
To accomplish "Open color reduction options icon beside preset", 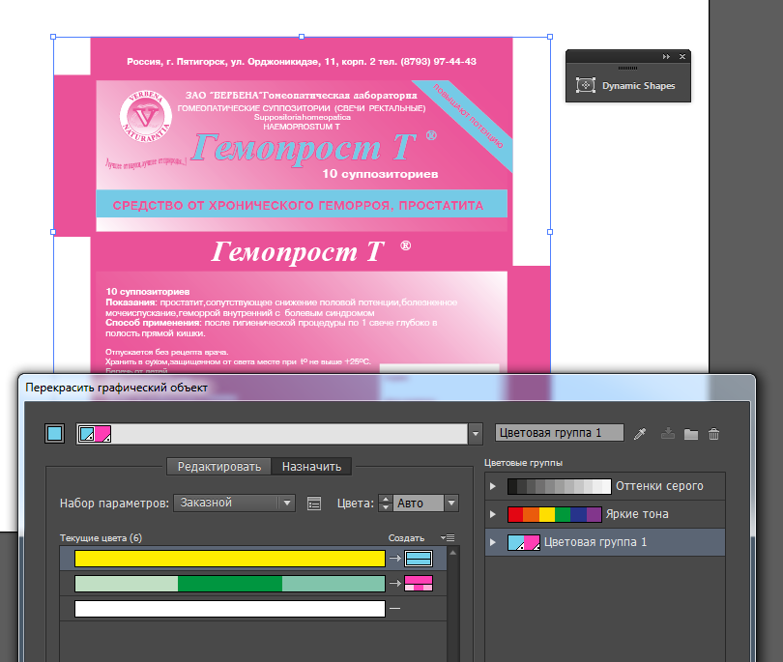I will coord(314,504).
